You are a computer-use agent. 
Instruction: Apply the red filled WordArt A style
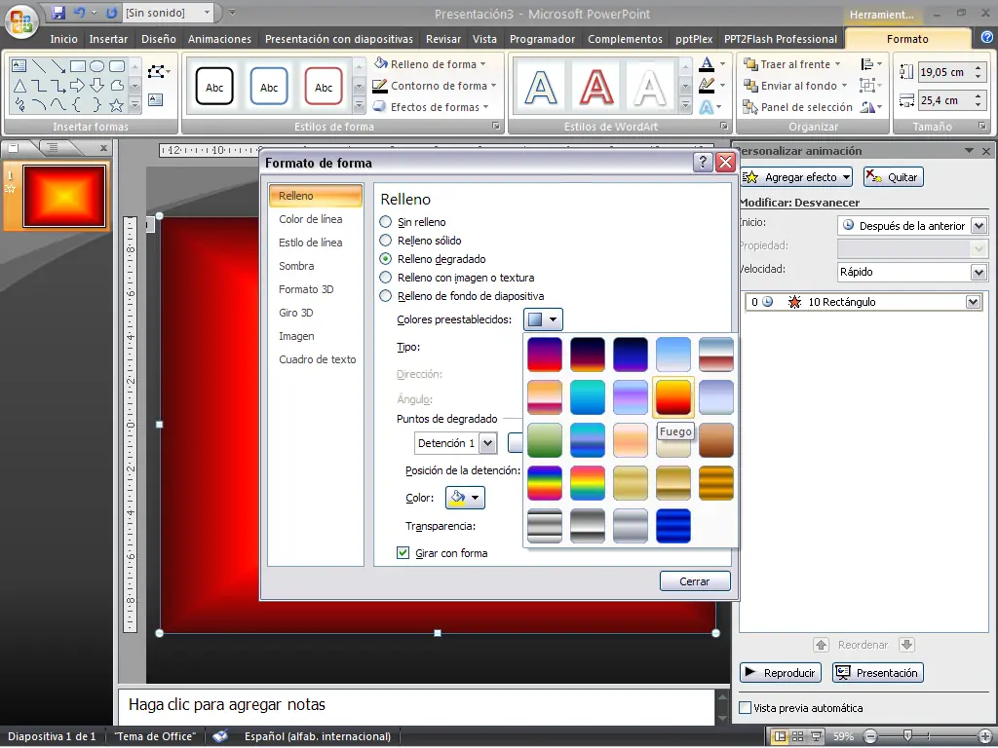[595, 87]
